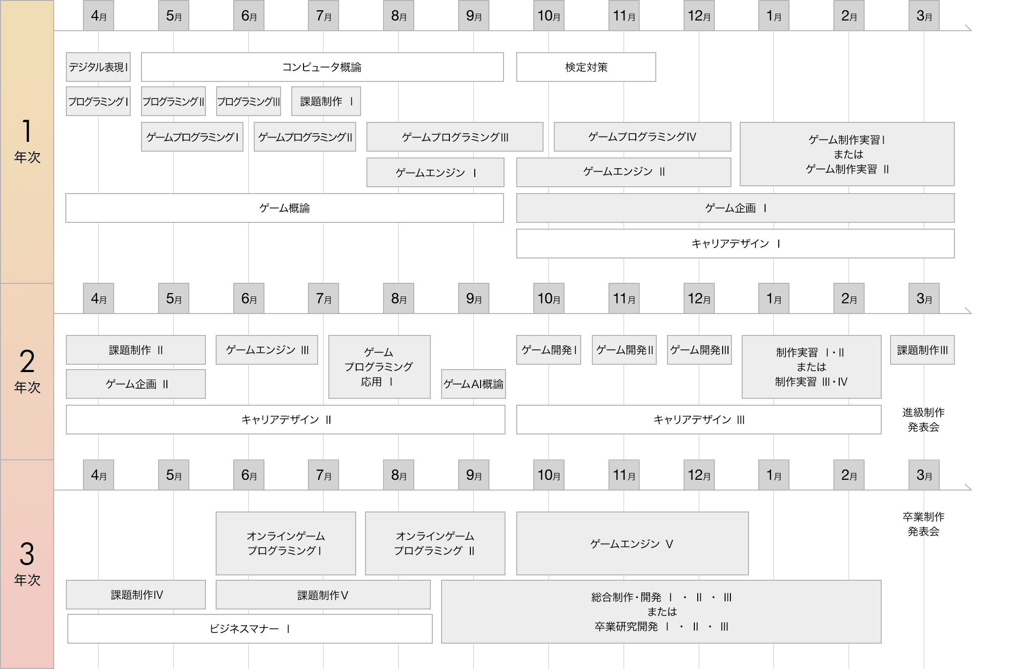The height and width of the screenshot is (669, 1011).
Task: Select the プログラミングⅡ box
Action: (x=173, y=101)
